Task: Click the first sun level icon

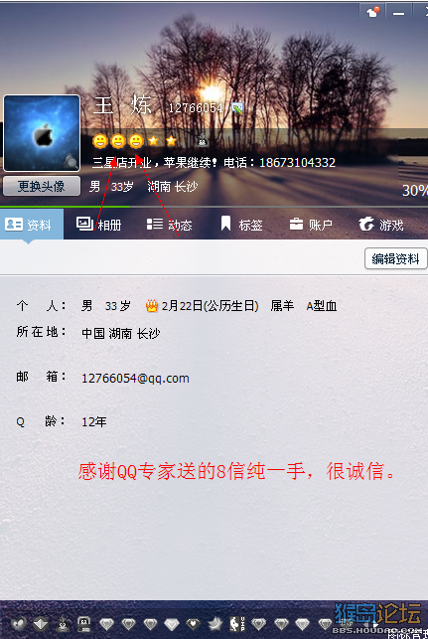Action: pos(99,141)
